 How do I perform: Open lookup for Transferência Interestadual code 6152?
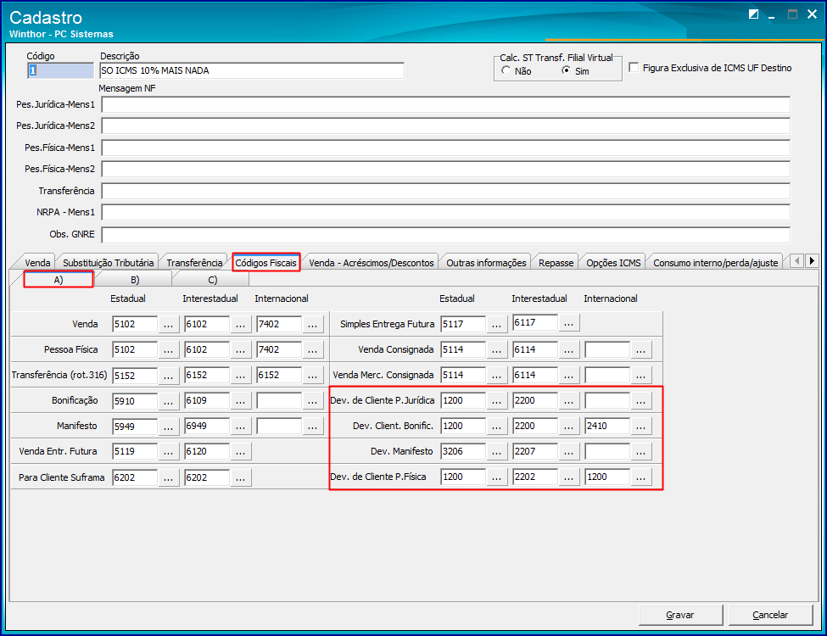click(241, 376)
